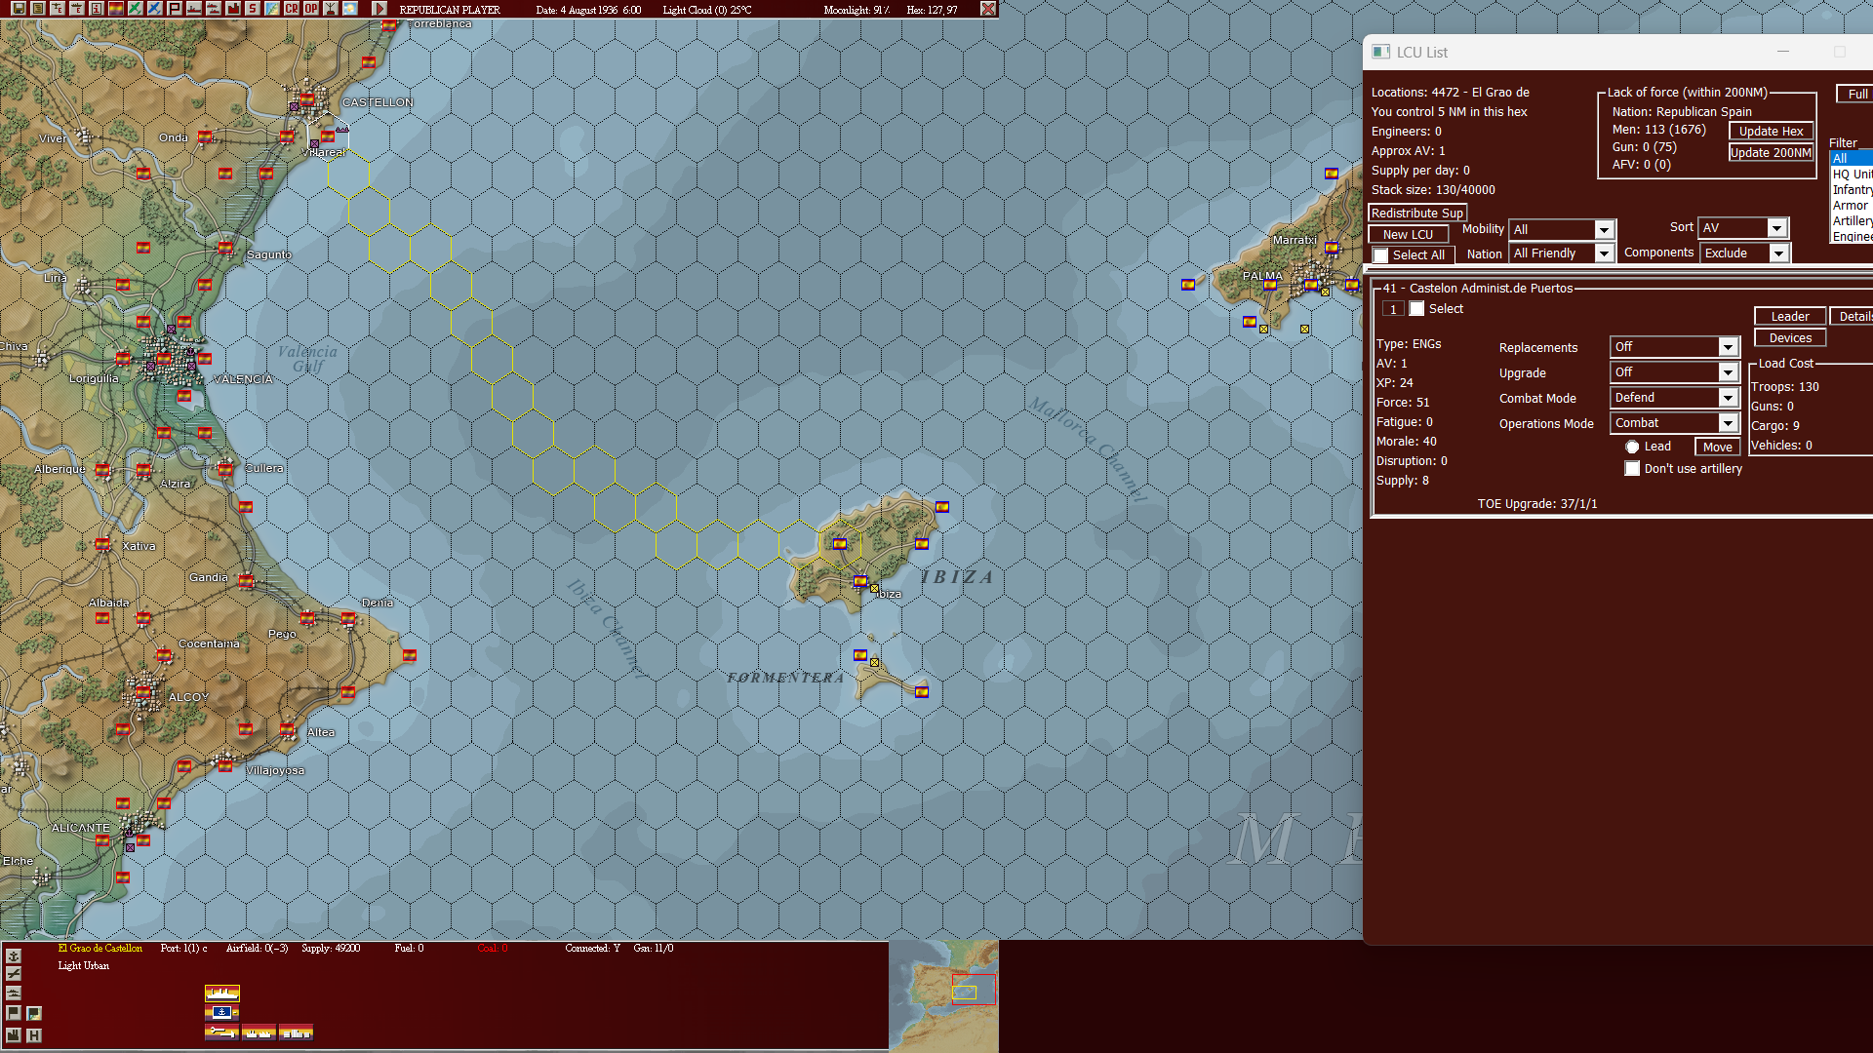
Task: Expand the Mobility dropdown showing All
Action: (x=1561, y=229)
